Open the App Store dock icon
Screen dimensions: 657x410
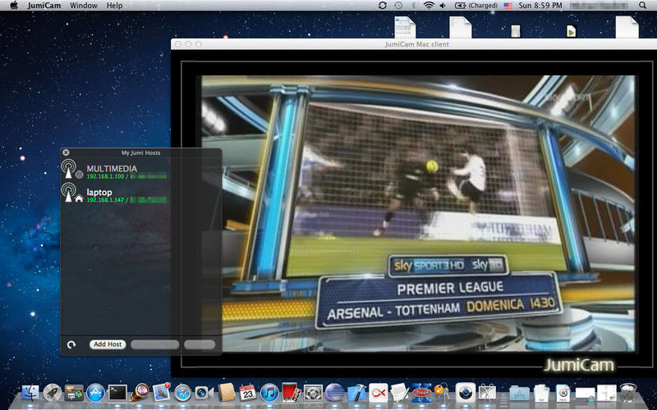95,393
